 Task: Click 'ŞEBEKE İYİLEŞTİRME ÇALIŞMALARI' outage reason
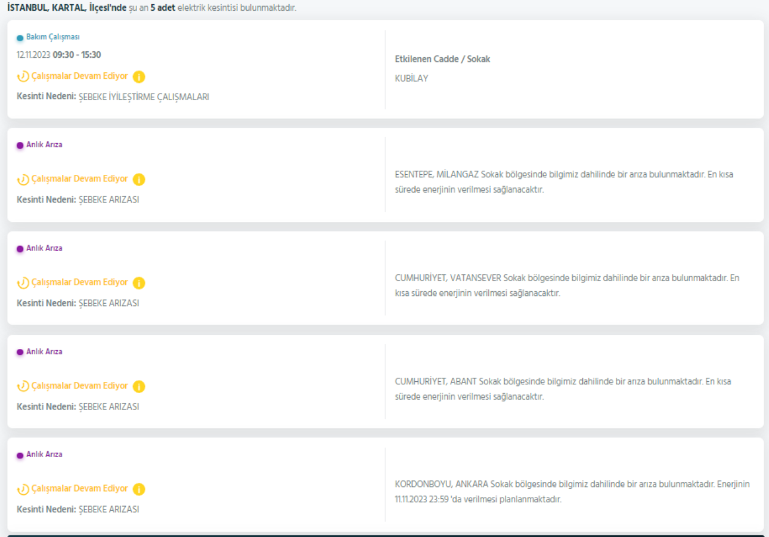144,97
